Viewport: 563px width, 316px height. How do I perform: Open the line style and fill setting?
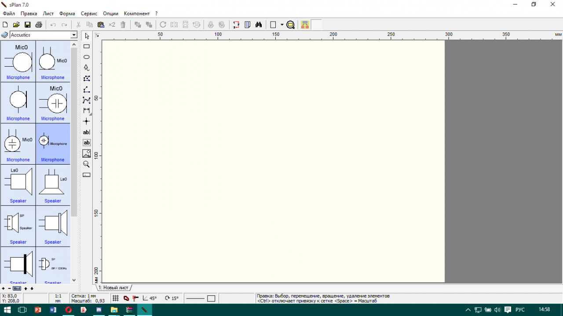click(201, 298)
